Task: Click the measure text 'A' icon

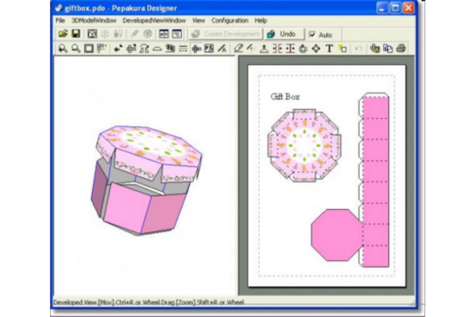Action: 222,48
